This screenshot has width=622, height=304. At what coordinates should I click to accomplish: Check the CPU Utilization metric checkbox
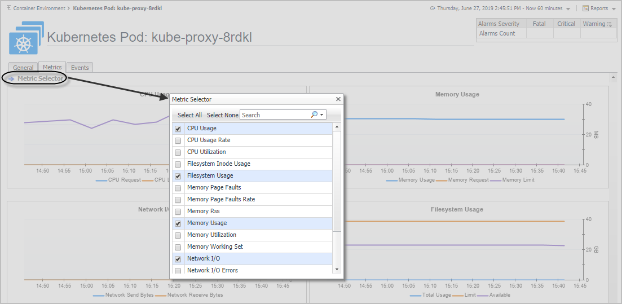click(x=178, y=152)
